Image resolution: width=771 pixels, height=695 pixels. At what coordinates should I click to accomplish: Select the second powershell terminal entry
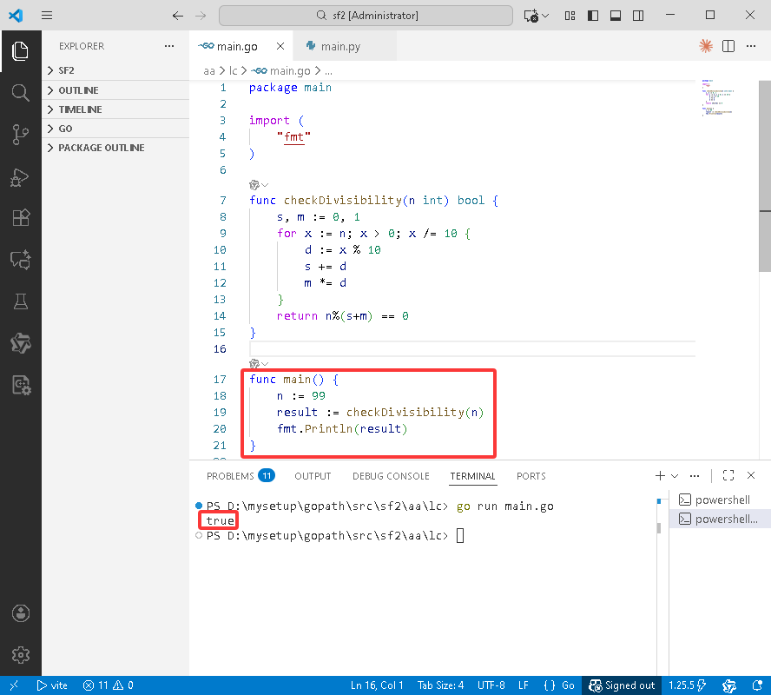click(x=720, y=519)
